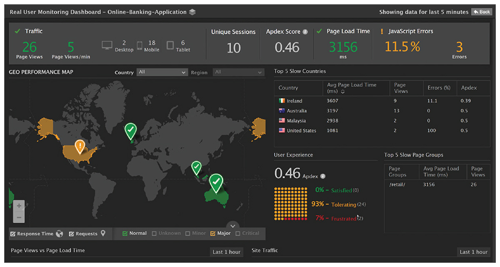
Task: Click the Back button
Action: (x=481, y=12)
